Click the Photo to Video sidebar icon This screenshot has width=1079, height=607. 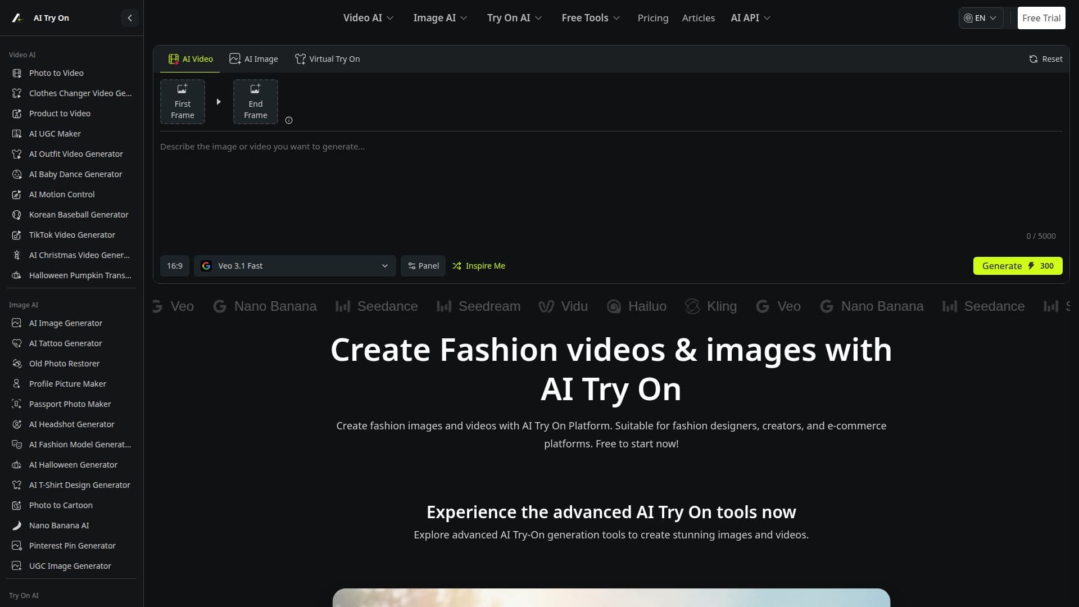click(x=17, y=73)
